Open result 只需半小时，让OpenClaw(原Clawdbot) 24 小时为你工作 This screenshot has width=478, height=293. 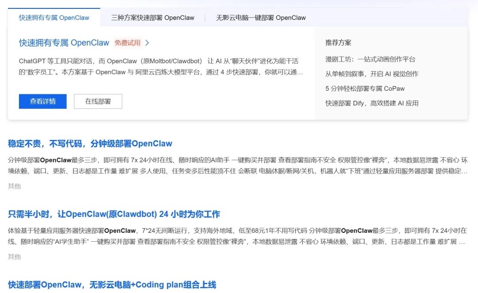[x=114, y=214]
